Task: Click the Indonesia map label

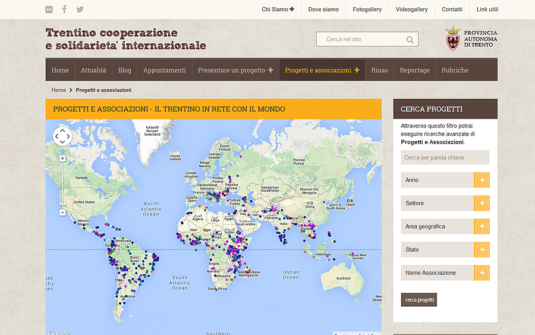Action: (323, 255)
